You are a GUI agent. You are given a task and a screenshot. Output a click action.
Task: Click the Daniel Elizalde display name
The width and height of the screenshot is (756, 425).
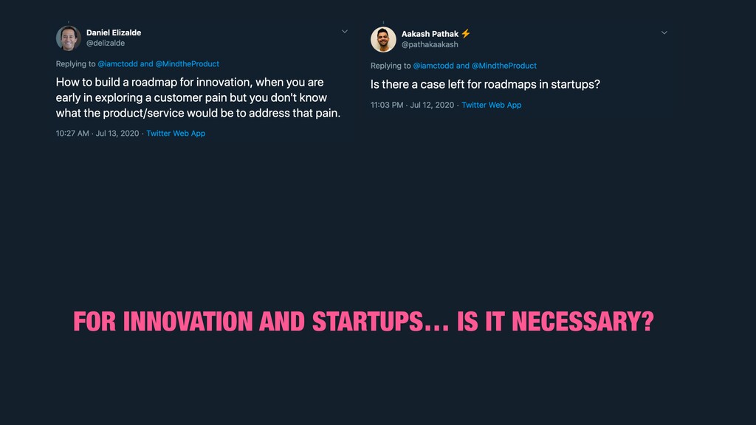click(x=114, y=32)
